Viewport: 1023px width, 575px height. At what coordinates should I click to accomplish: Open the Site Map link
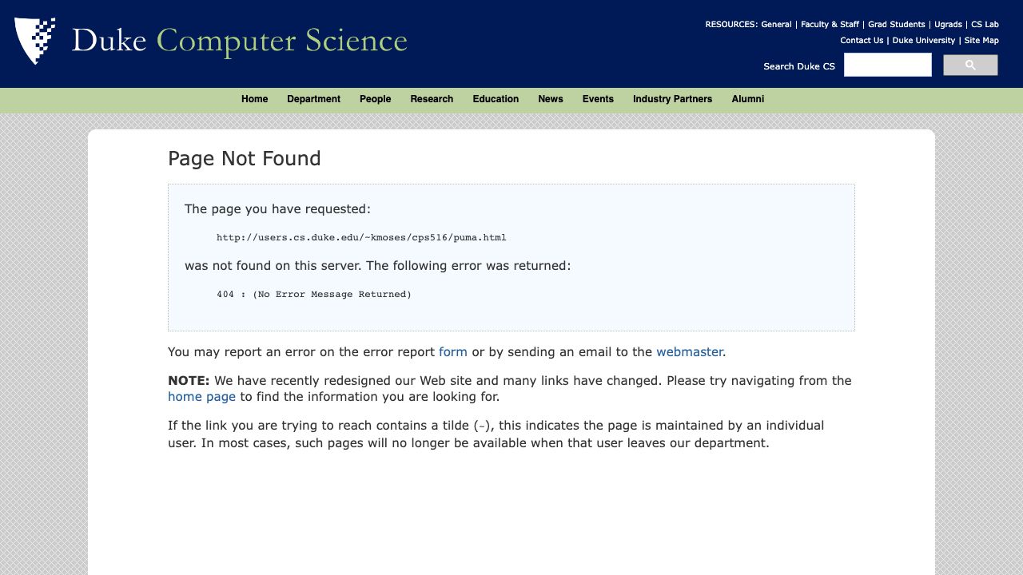point(981,41)
